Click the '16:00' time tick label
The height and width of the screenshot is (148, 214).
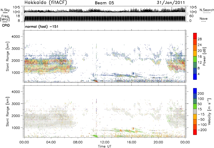pos(131,142)
